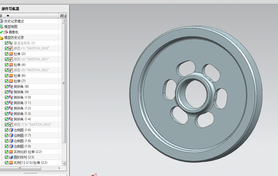Click the sort arrow in name column header
The height and width of the screenshot is (176, 278).
tap(8, 16)
